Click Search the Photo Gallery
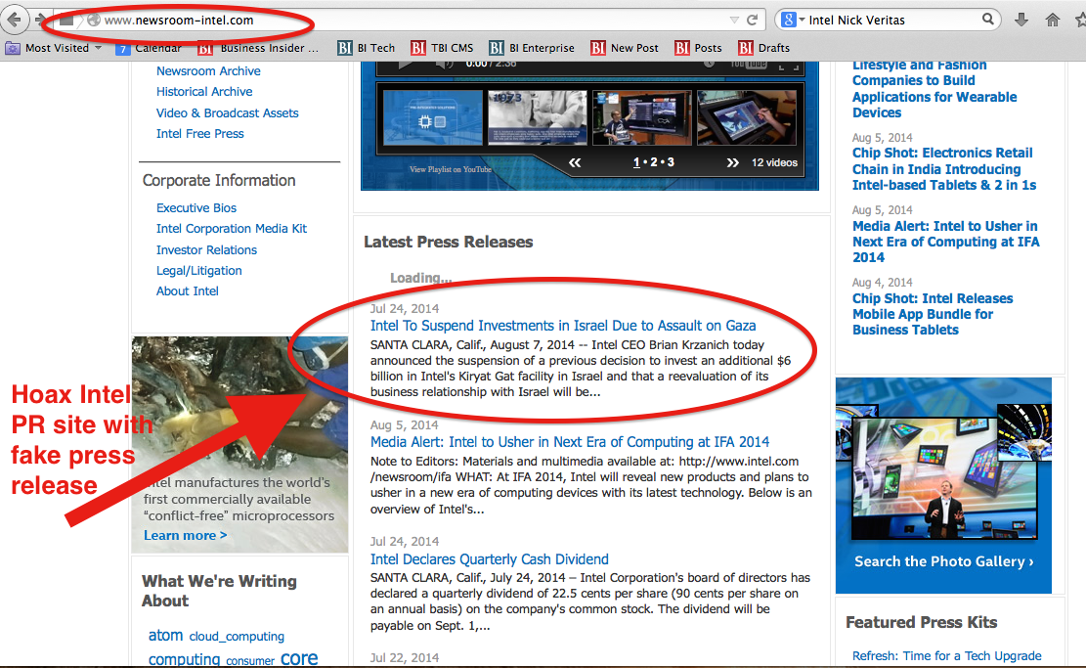The width and height of the screenshot is (1086, 668). pyautogui.click(x=943, y=561)
